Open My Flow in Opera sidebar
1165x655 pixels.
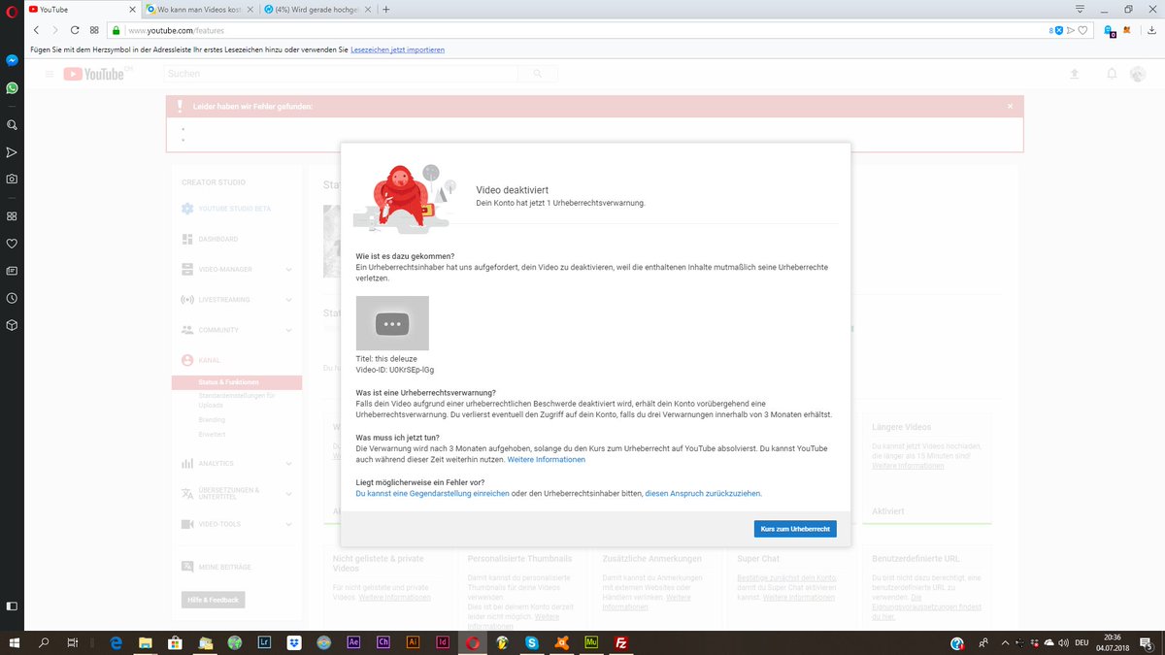point(12,152)
